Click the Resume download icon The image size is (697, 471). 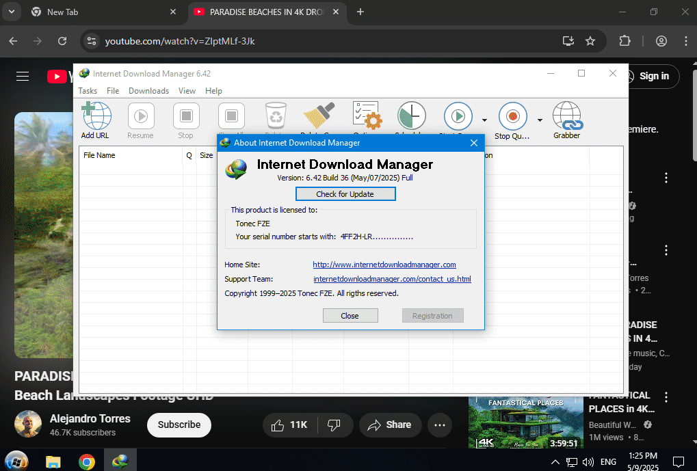[141, 116]
